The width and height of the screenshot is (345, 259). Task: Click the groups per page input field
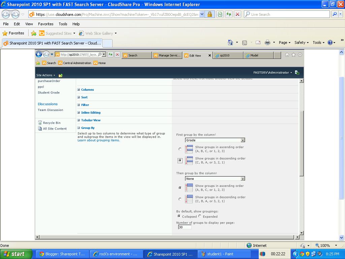tap(184, 227)
